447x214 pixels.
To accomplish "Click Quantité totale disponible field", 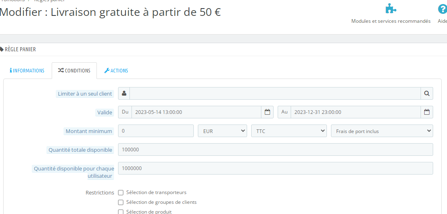I will pyautogui.click(x=276, y=150).
